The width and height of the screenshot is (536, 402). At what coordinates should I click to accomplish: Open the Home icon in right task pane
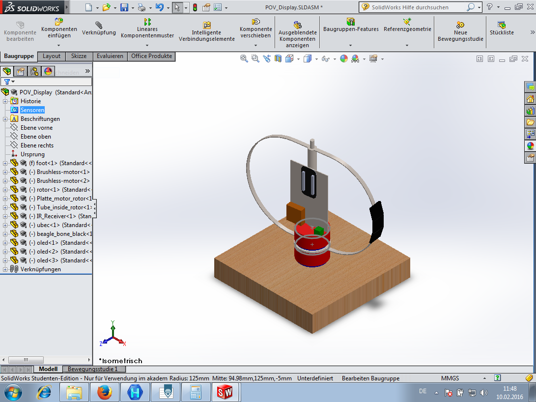point(530,99)
